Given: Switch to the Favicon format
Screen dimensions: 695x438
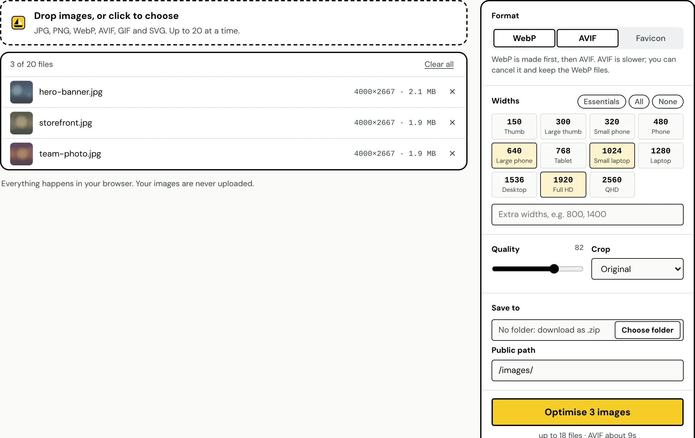Looking at the screenshot, I should pyautogui.click(x=650, y=38).
